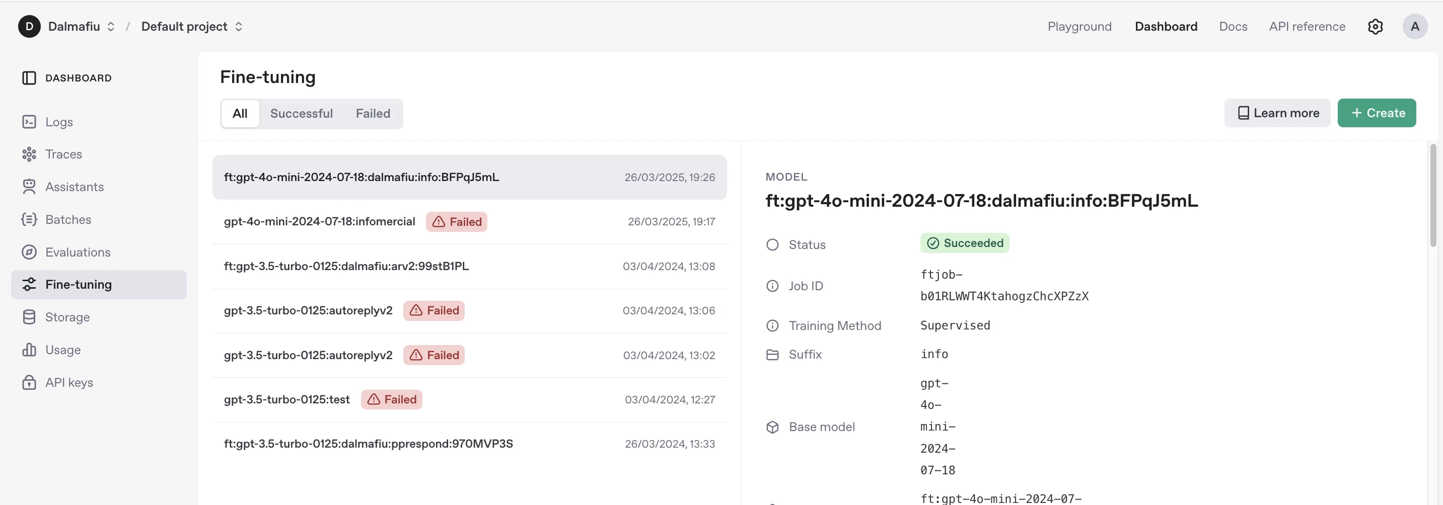Viewport: 1443px width, 505px height.
Task: Click the model title in details panel
Action: pos(981,201)
